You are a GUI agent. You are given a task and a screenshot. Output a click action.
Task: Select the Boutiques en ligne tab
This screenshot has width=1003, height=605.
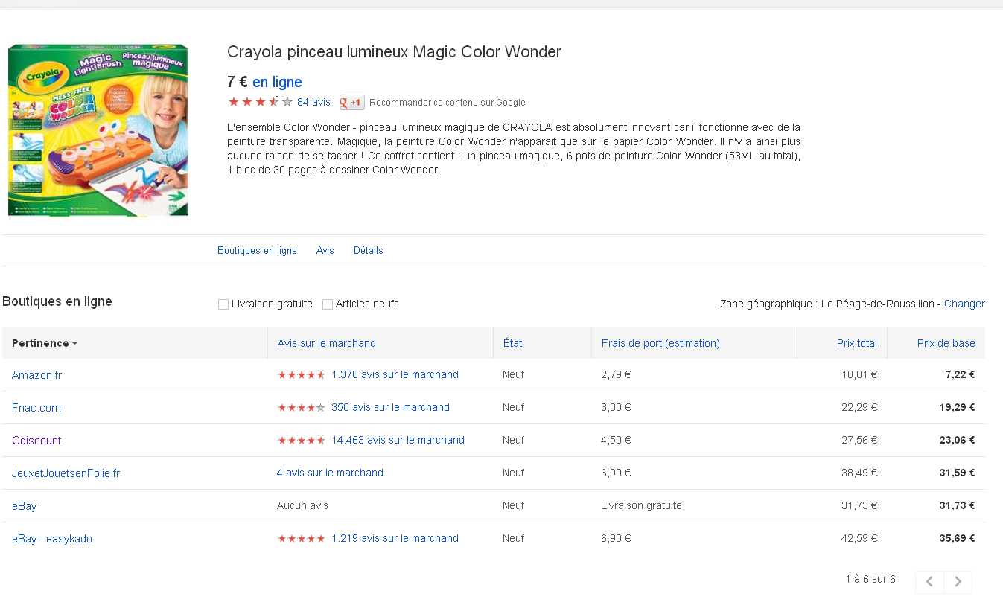click(x=257, y=251)
